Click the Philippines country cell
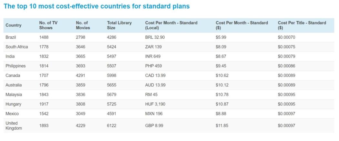Image resolution: width=339 pixels, height=141 pixels. (15, 66)
